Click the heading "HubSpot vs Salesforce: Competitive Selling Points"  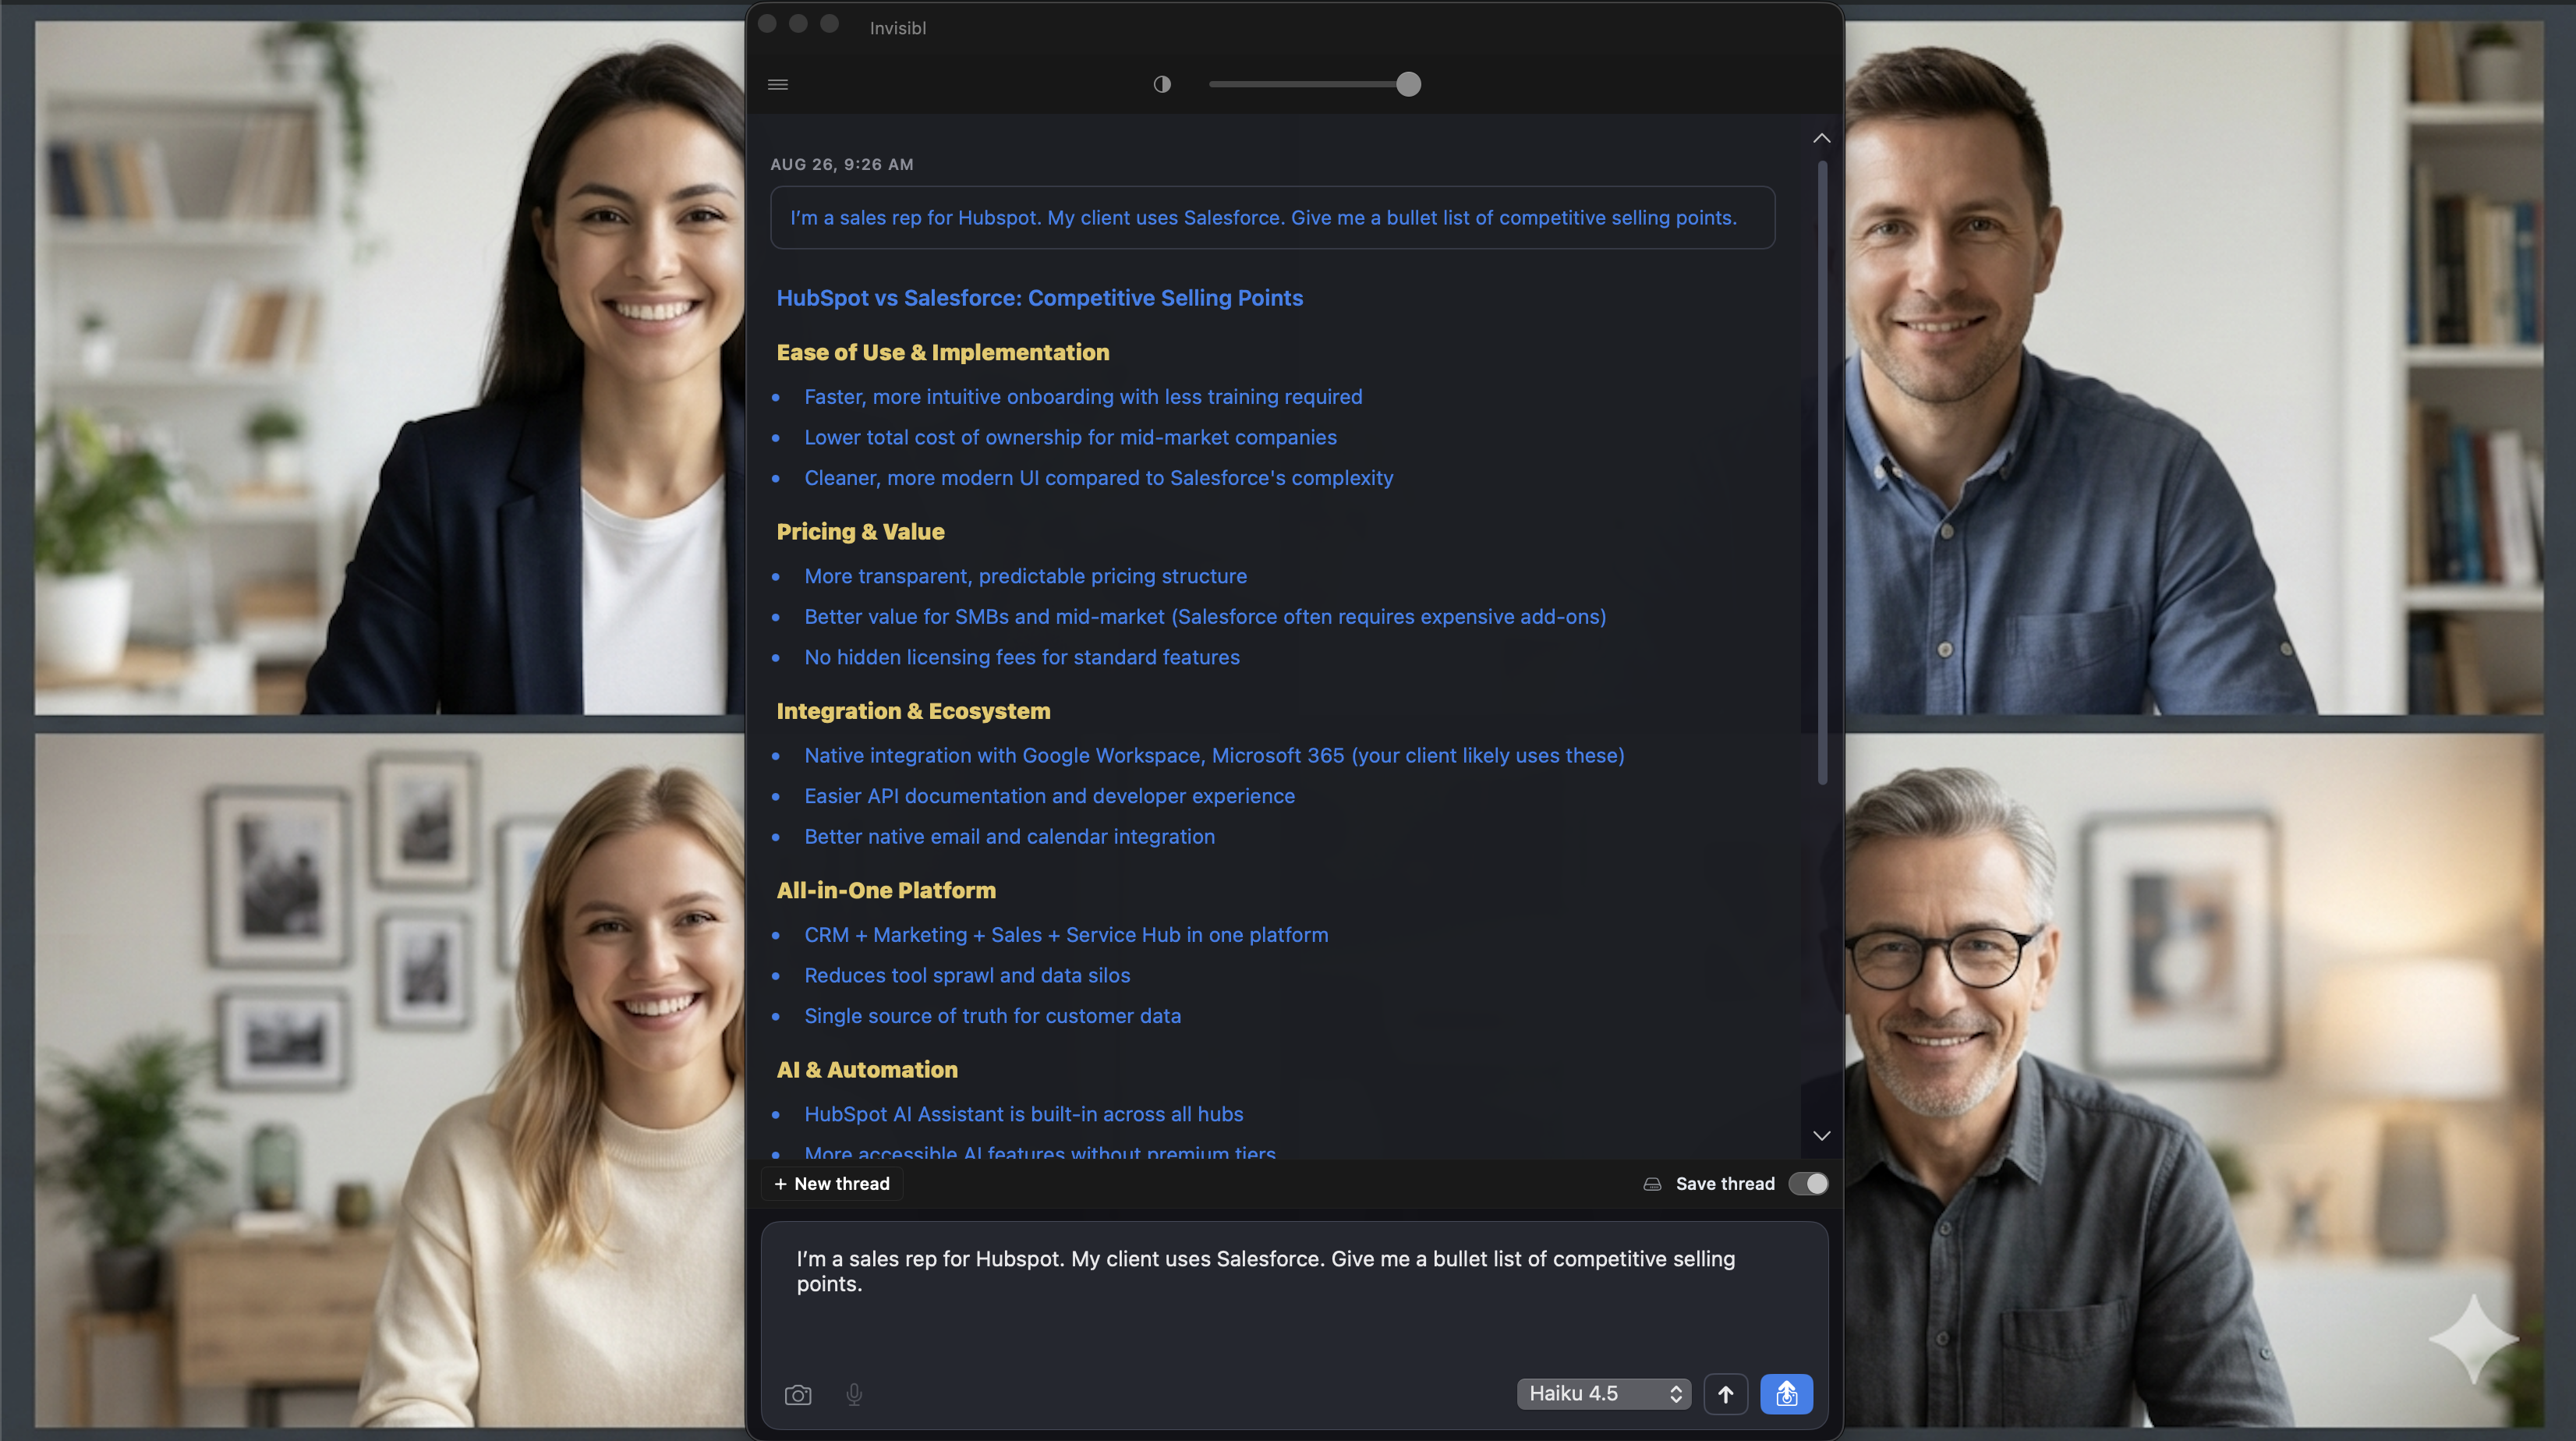[x=1039, y=298]
